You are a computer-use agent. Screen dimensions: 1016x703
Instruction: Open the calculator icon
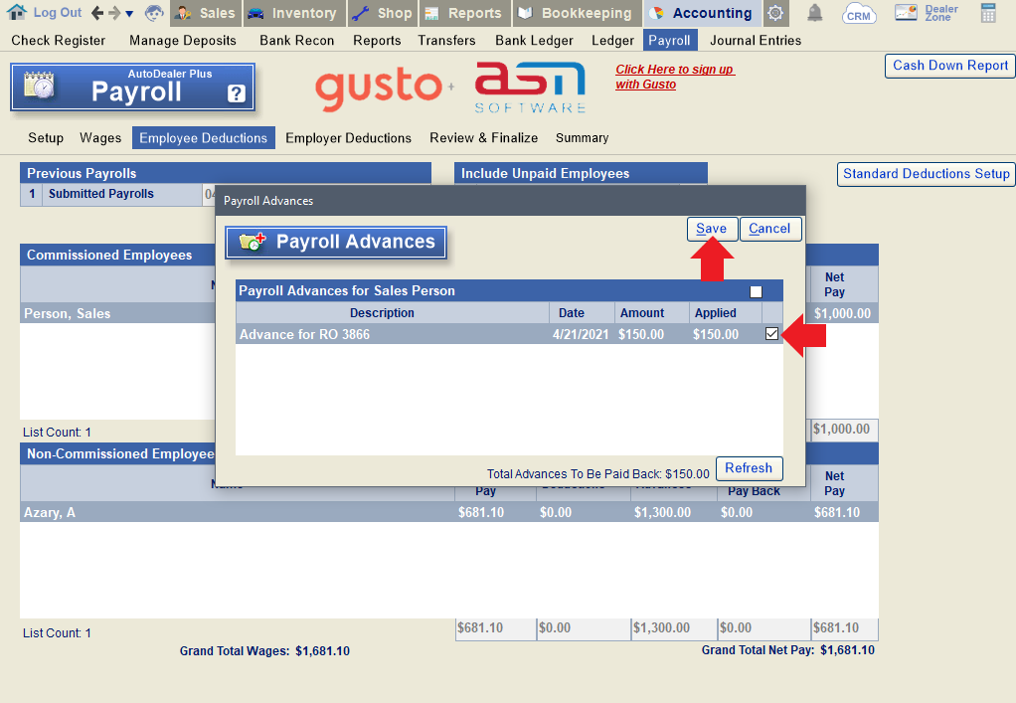(988, 13)
